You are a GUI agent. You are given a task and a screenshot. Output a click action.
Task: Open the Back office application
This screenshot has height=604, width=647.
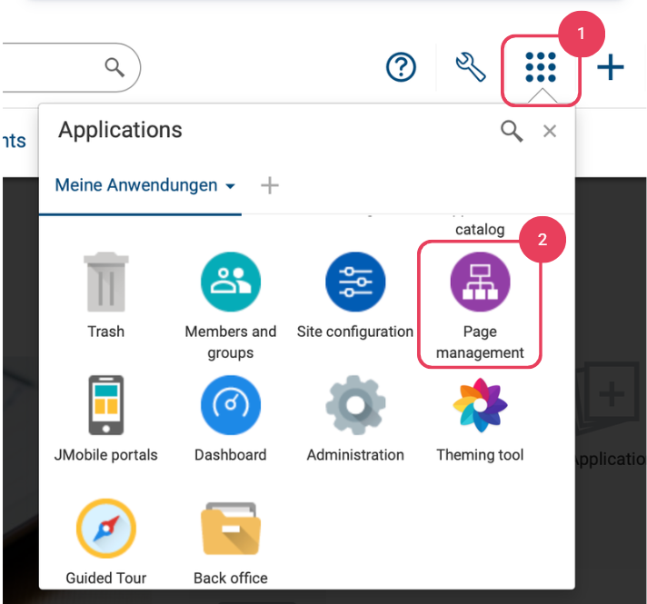pos(230,530)
